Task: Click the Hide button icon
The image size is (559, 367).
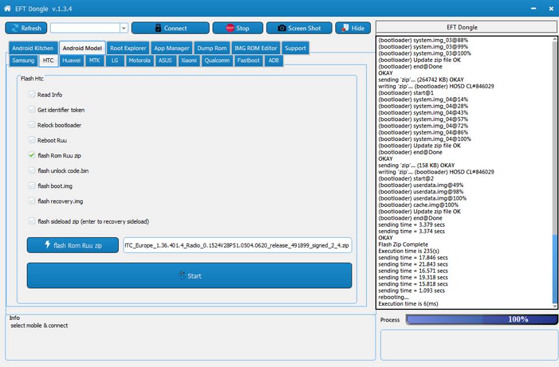Action: coord(345,28)
